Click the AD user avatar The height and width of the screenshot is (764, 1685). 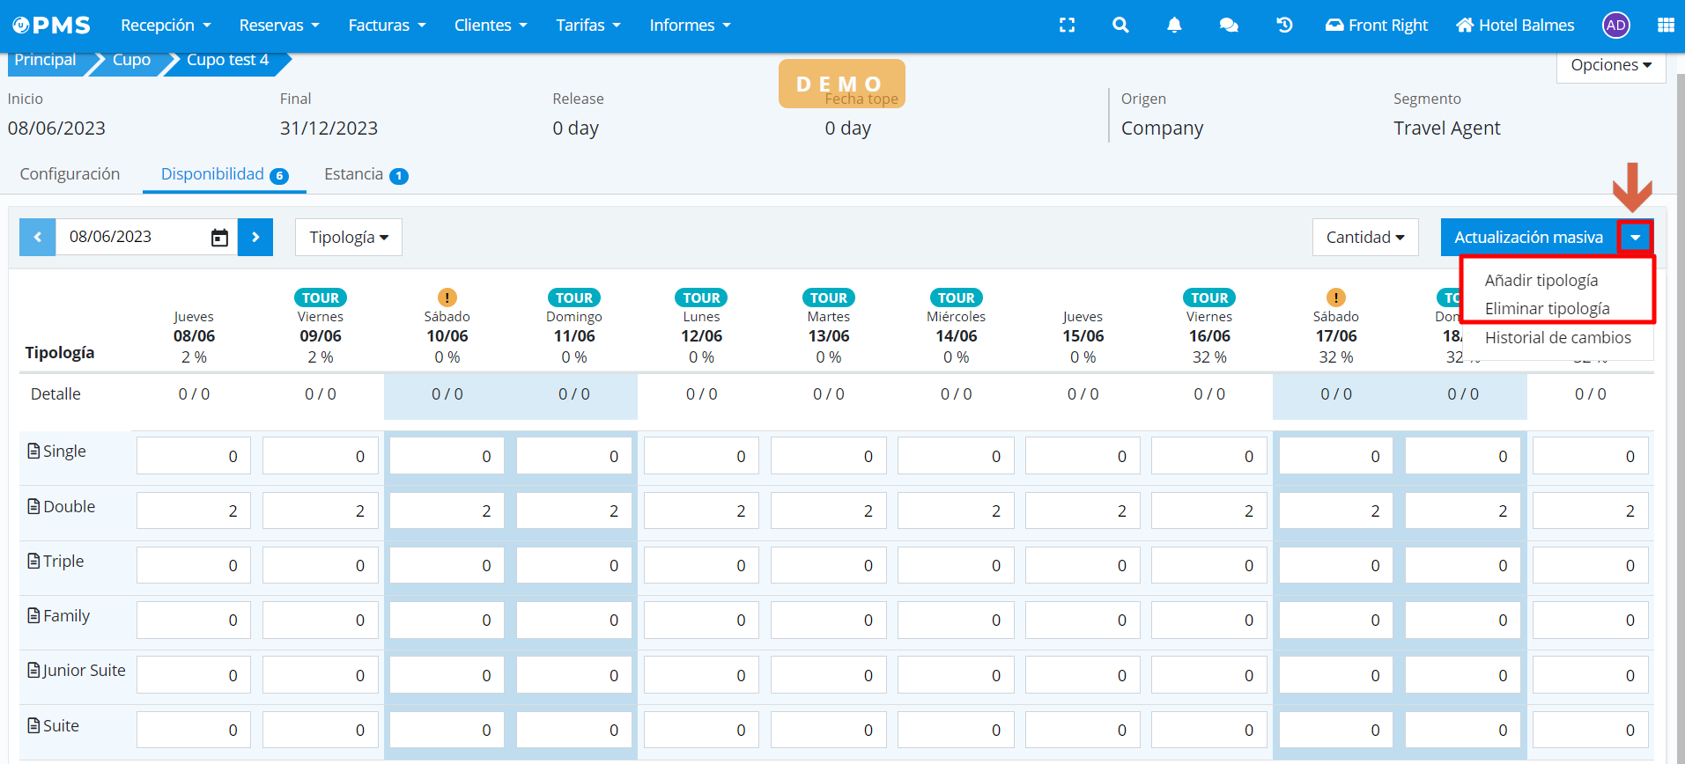1615,26
